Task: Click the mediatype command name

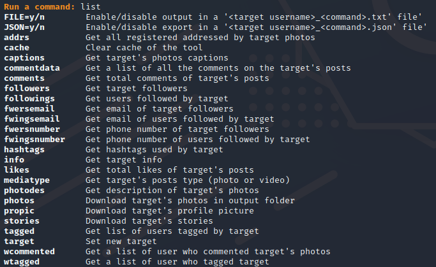Action: tap(27, 180)
